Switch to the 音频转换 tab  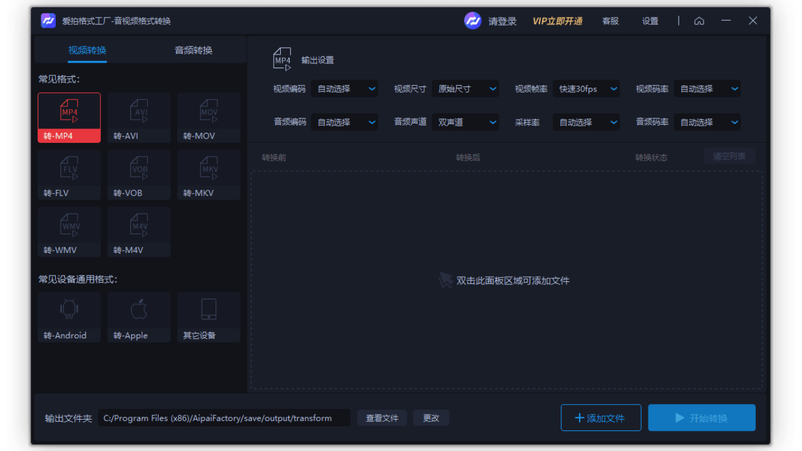[192, 49]
